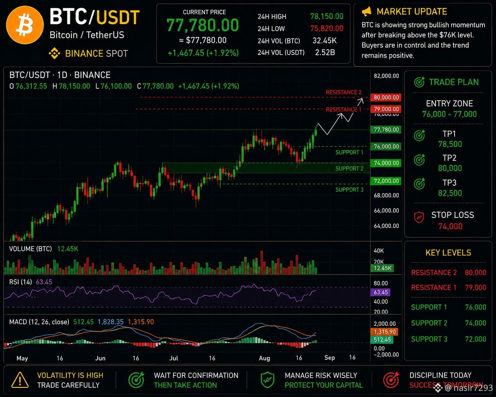Viewport: 496px width, 397px height.
Task: Click RESISTANCE 2 in the Key Levels panel
Action: coord(434,272)
